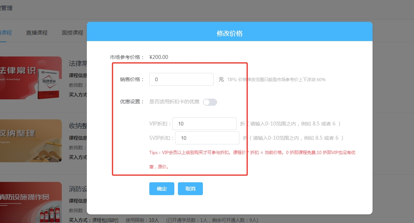Focus the VIP折扣 input box

[204, 124]
